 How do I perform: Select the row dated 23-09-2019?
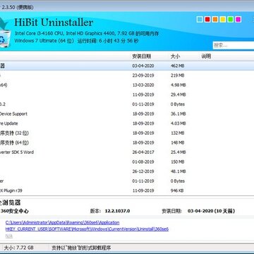(x=127, y=75)
